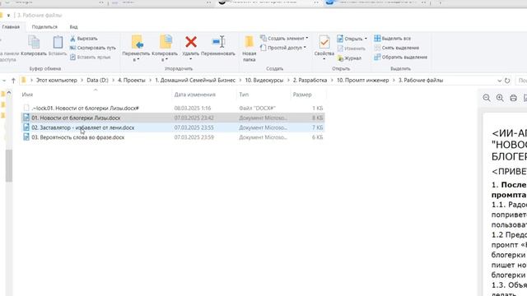Click the 8 КБ size cell
Screen dimensions: 527x296
[317, 118]
